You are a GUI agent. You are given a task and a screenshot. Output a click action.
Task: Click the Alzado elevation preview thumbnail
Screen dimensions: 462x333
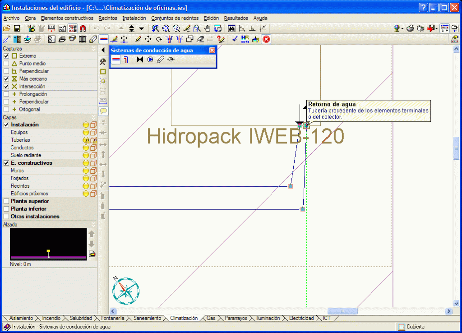pos(48,244)
